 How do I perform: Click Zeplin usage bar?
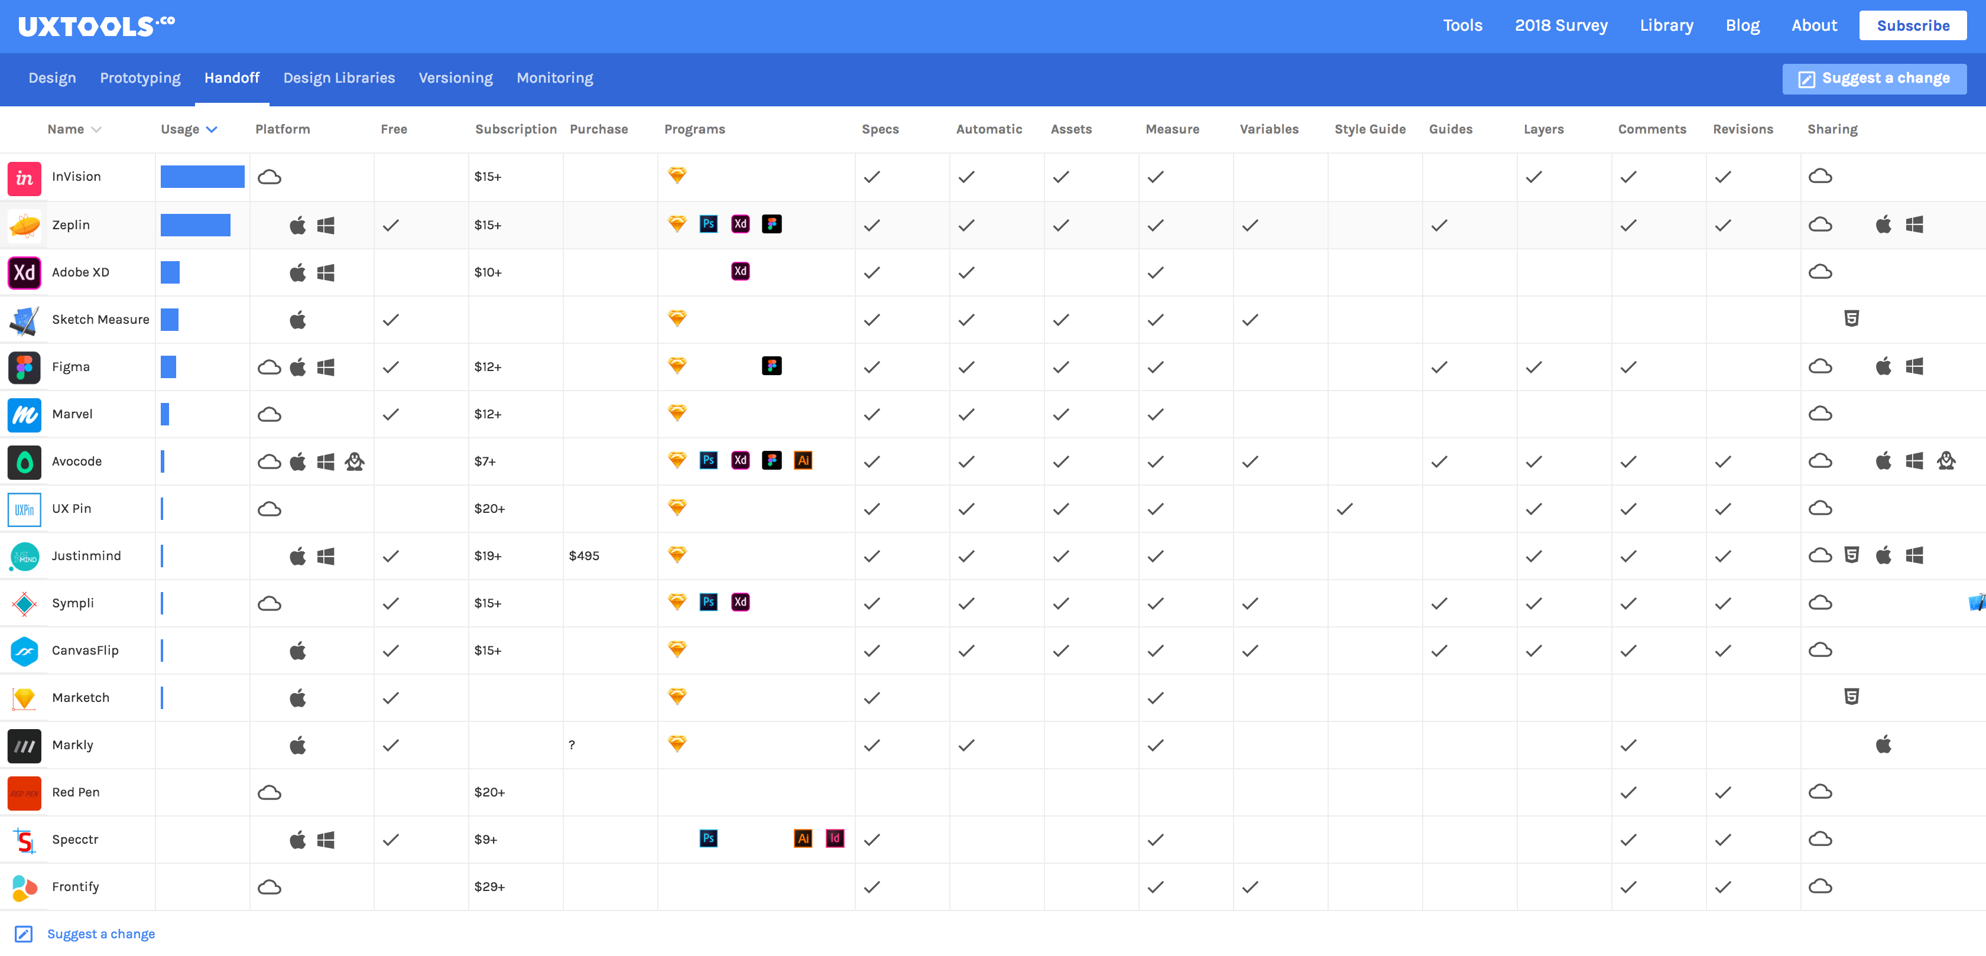[196, 225]
